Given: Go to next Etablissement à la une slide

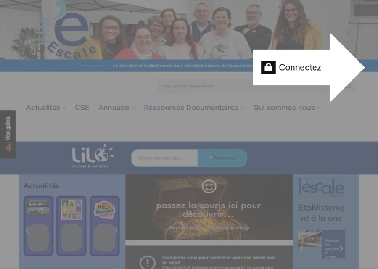Looking at the screenshot, I should pos(341,248).
